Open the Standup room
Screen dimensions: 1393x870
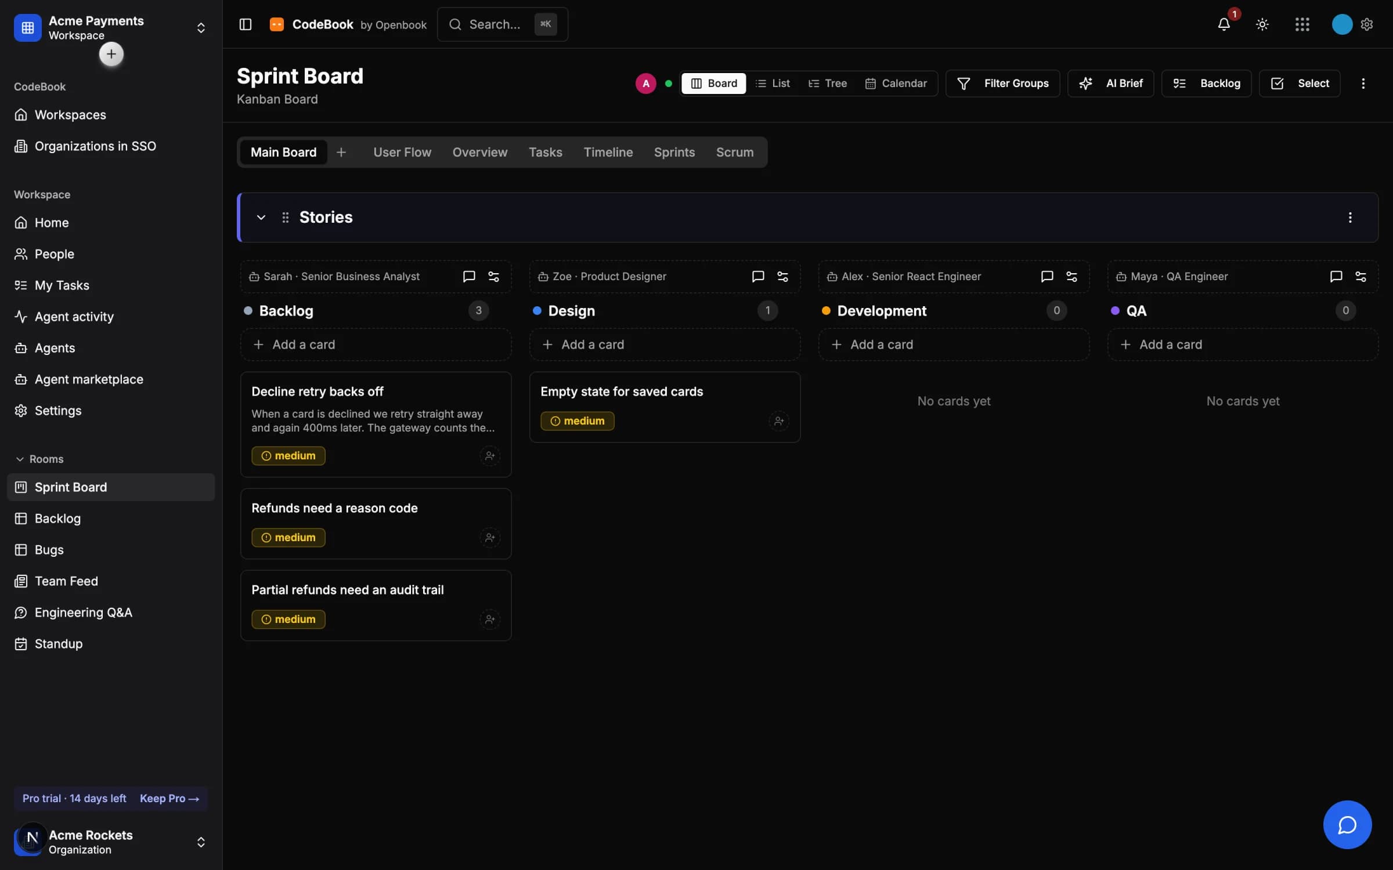110,644
